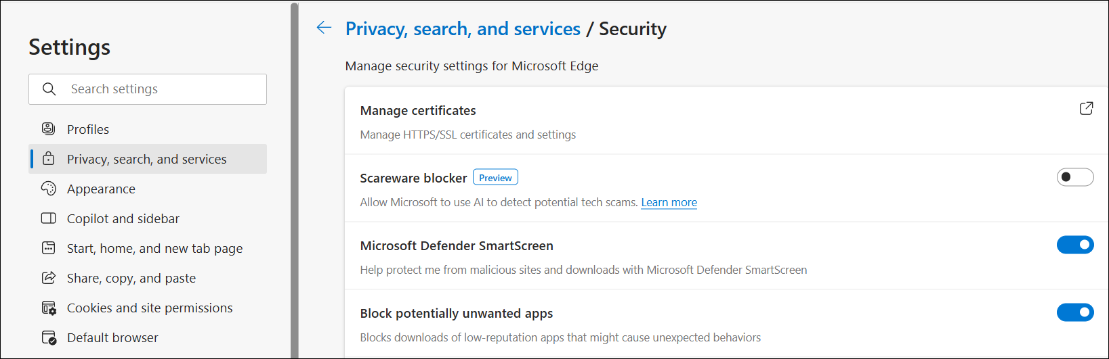Go to Start, home, and new tab page
This screenshot has height=359, width=1109.
(x=154, y=248)
